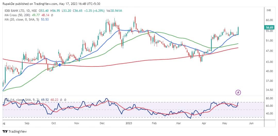Screen dimensions: 278x136
Task: Click the 60.00 label on price axis
Action: [x=269, y=20]
